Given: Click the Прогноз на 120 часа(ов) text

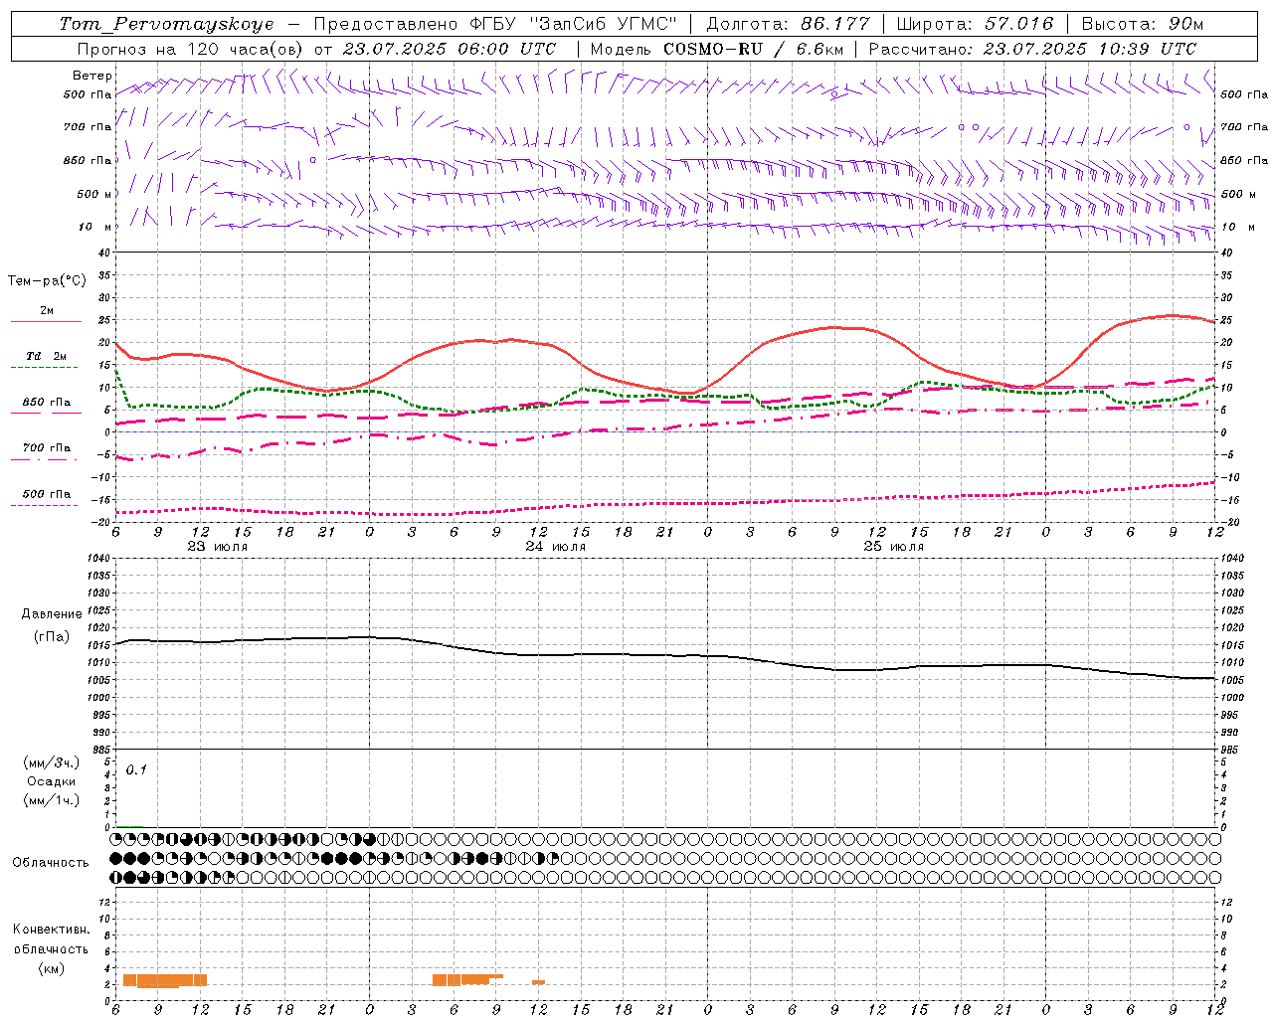Looking at the screenshot, I should [192, 49].
